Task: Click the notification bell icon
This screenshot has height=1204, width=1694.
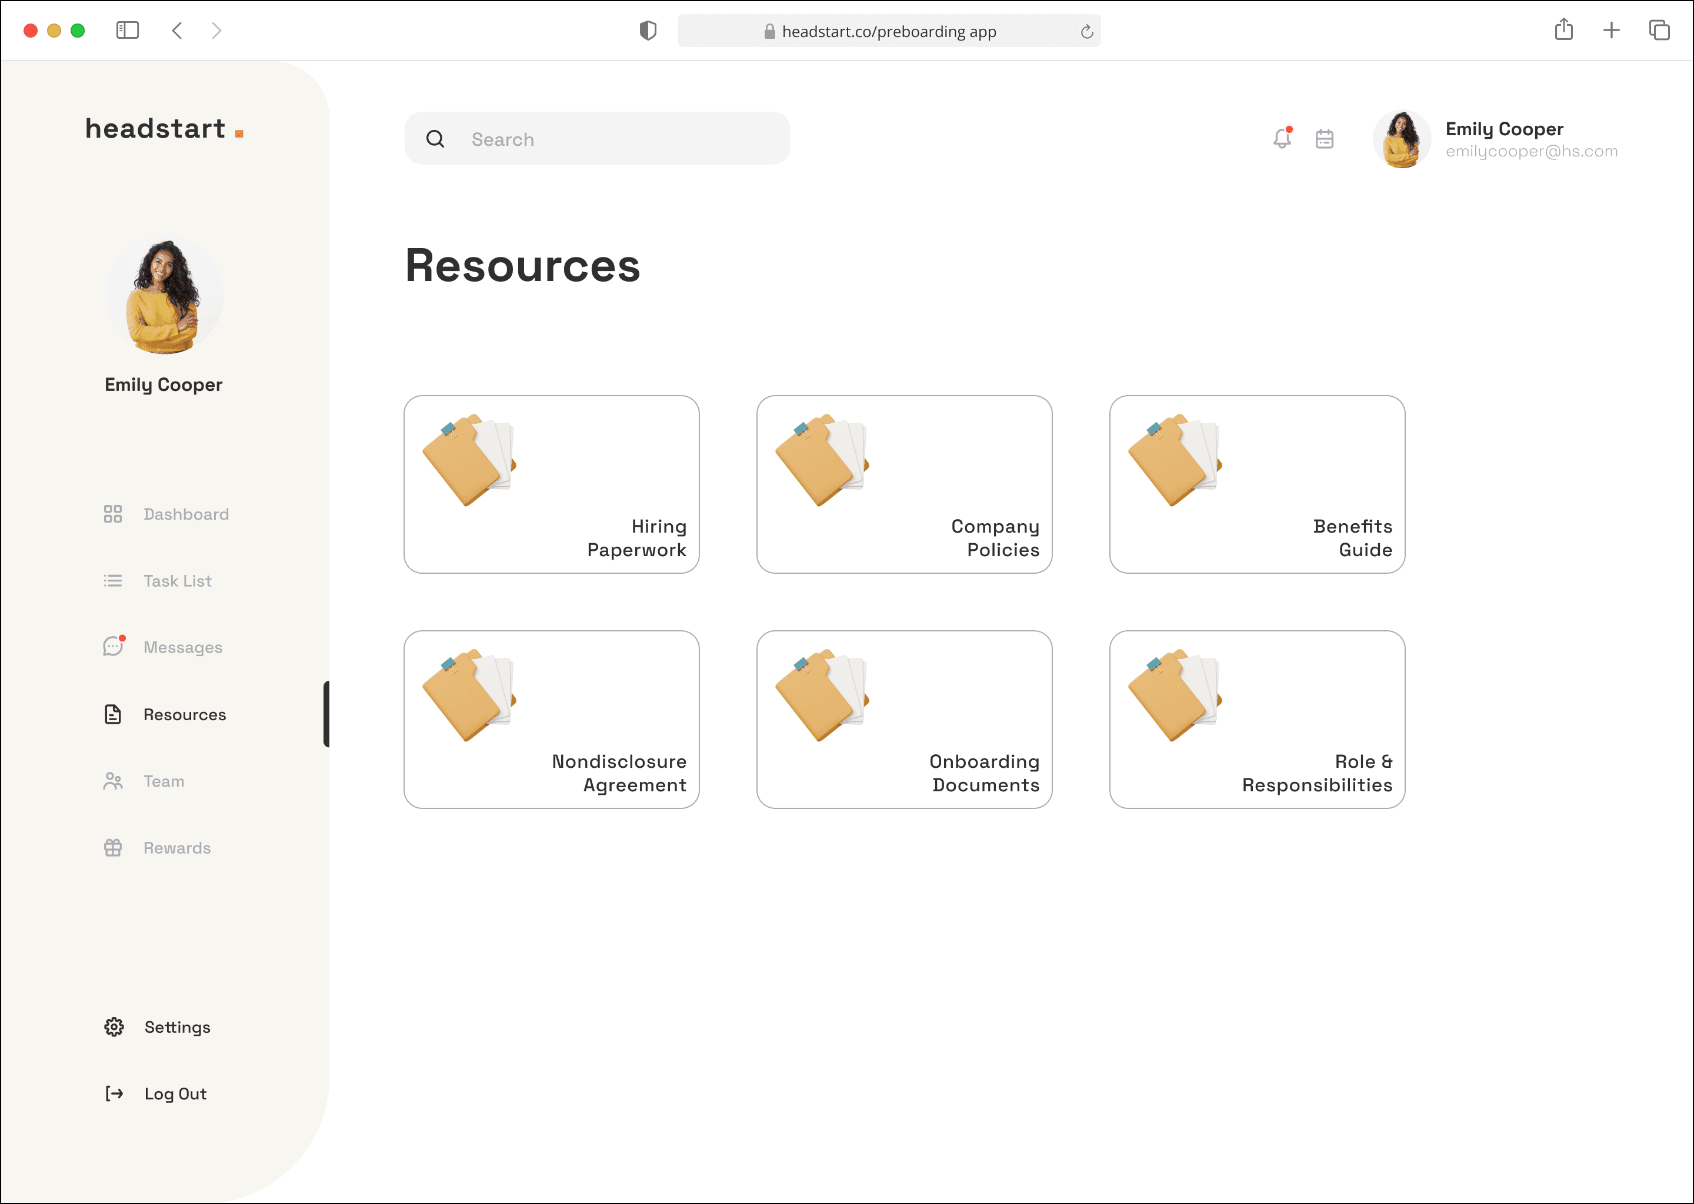Action: (x=1282, y=139)
